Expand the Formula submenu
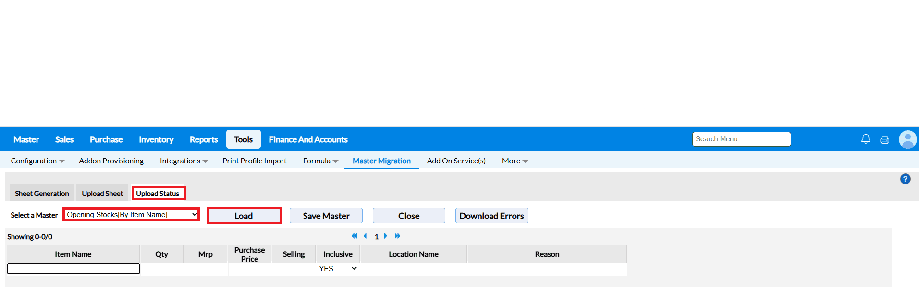The height and width of the screenshot is (287, 919). 320,161
